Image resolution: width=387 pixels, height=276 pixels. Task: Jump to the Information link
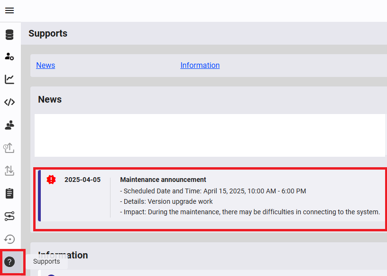(200, 65)
